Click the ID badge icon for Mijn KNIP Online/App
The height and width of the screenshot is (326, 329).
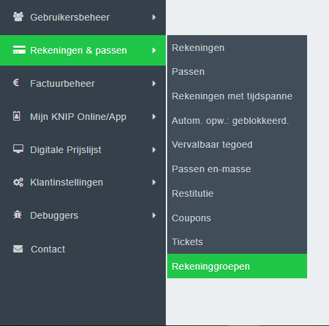17,116
